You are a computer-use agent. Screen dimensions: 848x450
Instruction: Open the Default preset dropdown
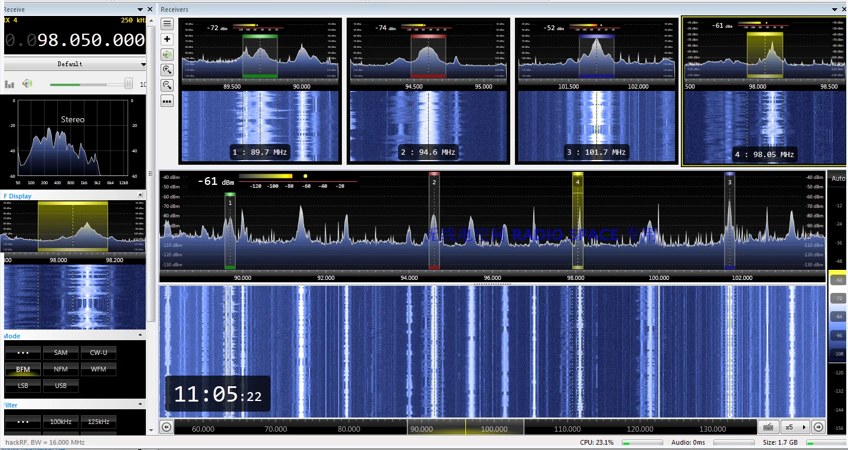click(74, 64)
